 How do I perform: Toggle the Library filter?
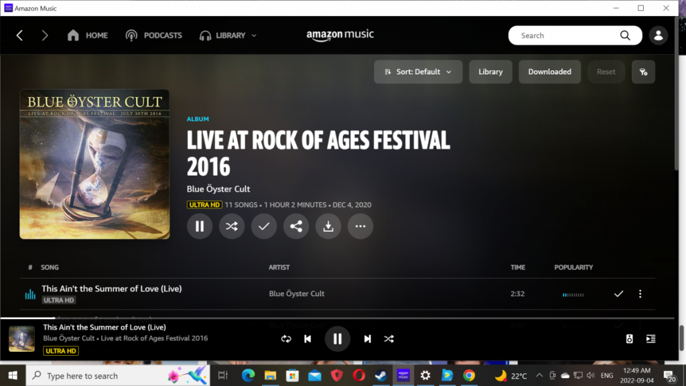490,72
